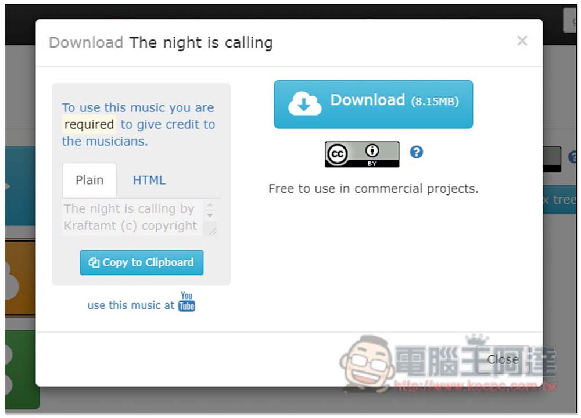Open the Creative Commons BY license badge

(x=362, y=154)
